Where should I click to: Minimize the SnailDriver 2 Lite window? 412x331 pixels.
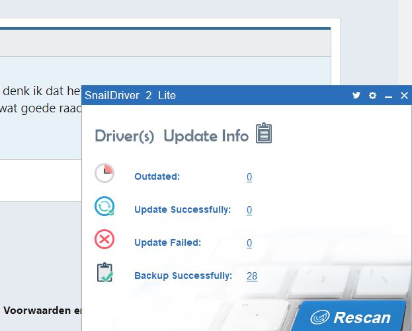pos(388,97)
